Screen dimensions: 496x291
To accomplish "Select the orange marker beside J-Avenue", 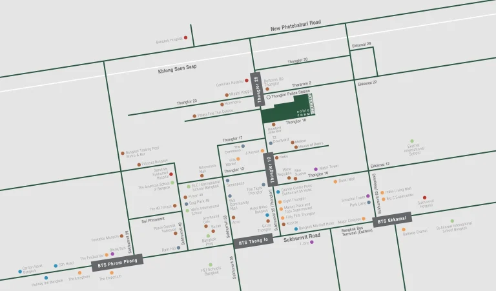I will pos(262,151).
